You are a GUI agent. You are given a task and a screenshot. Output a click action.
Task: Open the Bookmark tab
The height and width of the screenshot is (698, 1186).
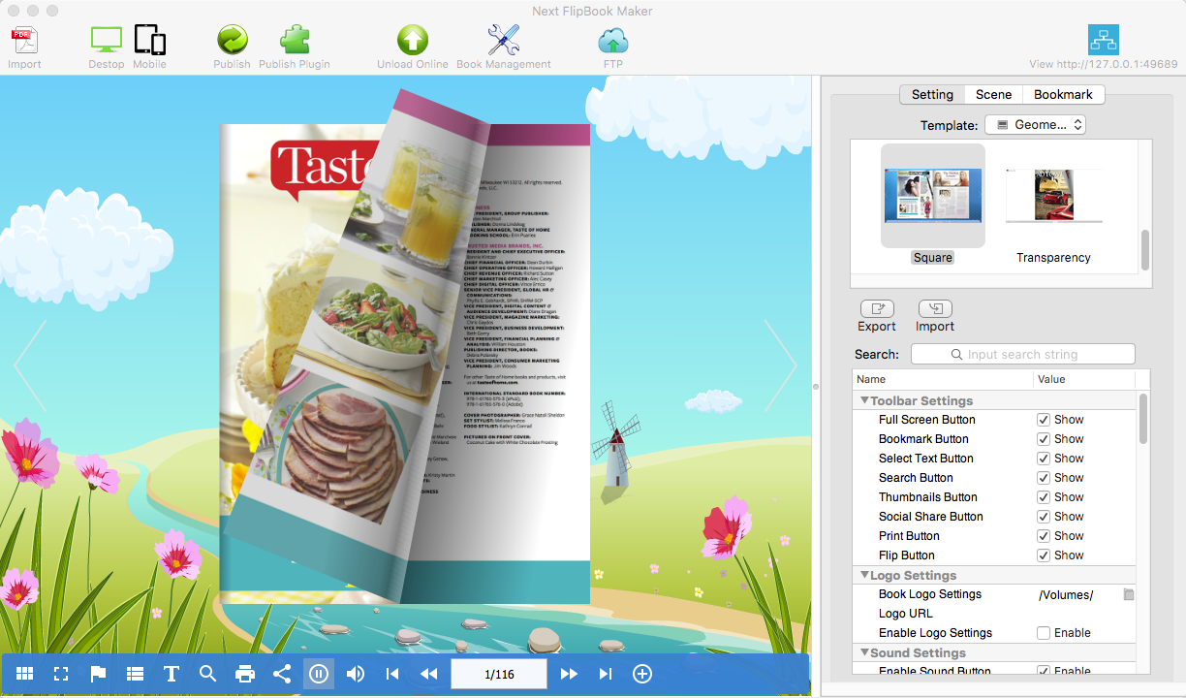(1063, 94)
